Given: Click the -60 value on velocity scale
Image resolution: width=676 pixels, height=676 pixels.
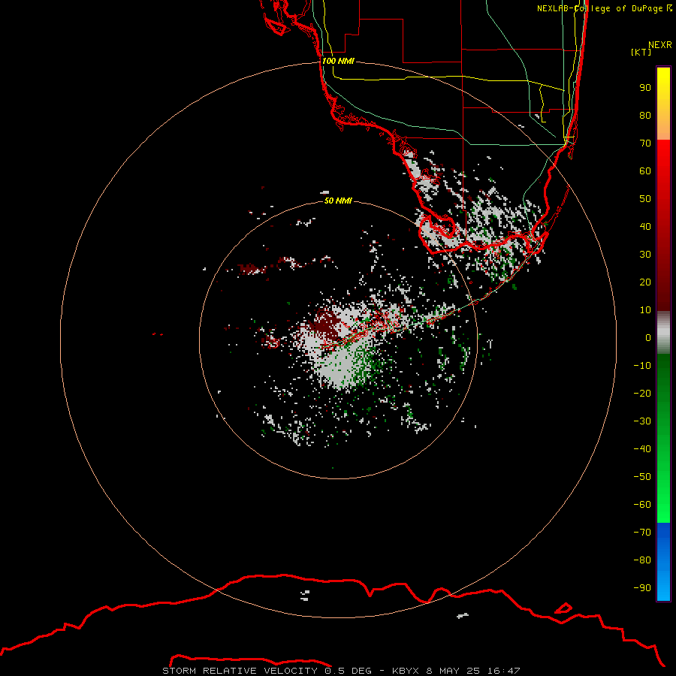Looking at the screenshot, I should click(642, 505).
